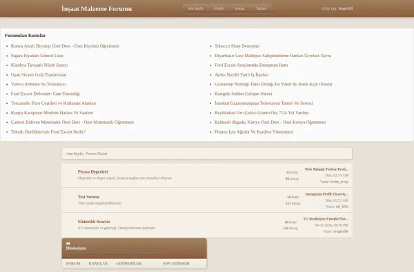The image size is (414, 272).
Task: Click the Kayıt Ol link
Action: pos(346,8)
